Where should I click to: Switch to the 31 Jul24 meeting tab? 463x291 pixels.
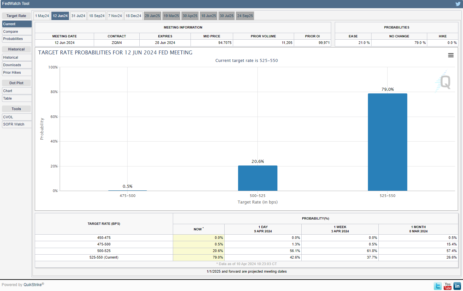(78, 16)
